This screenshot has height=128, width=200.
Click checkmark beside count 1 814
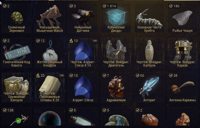(104, 6)
